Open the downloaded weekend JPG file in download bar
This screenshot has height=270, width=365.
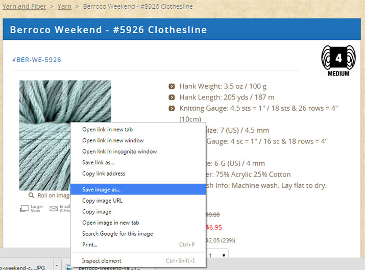22,267
